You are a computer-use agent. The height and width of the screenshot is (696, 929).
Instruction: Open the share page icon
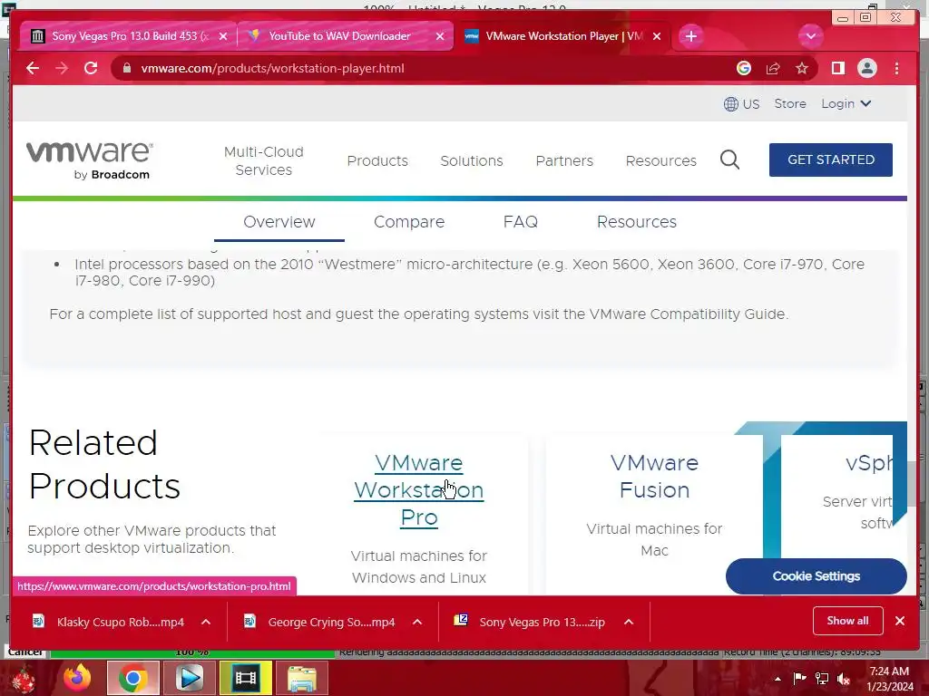click(773, 68)
